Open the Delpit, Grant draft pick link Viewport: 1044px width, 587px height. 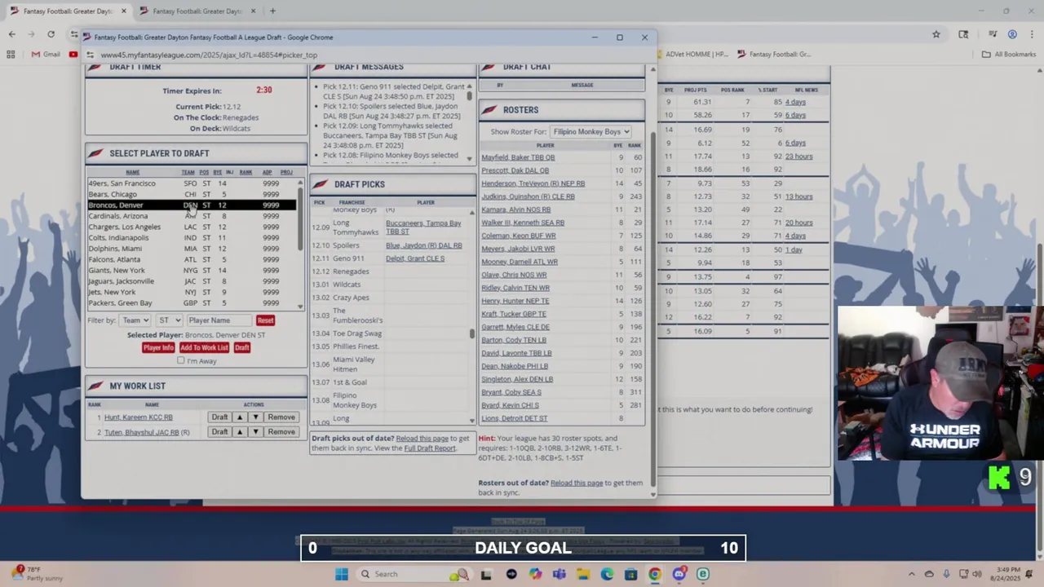tap(415, 258)
